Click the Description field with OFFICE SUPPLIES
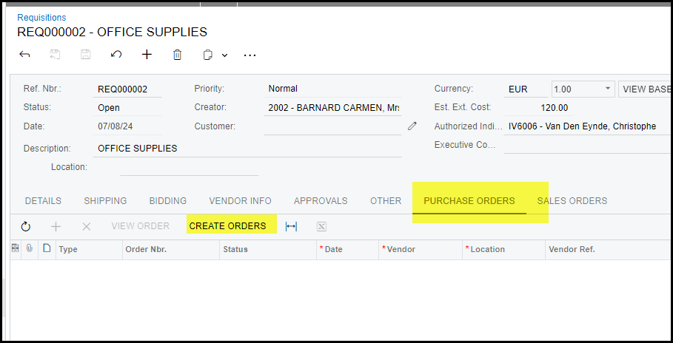The width and height of the screenshot is (673, 343). [x=248, y=148]
